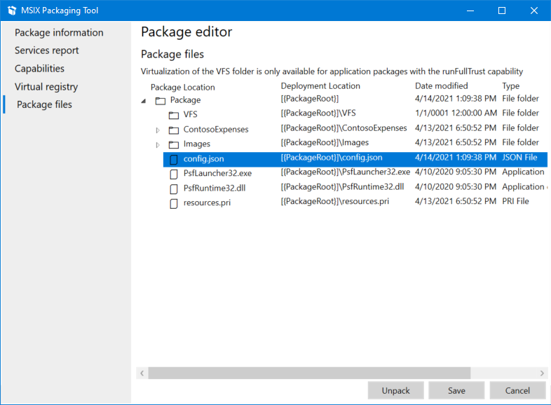Click the PsfLauncher32.exe file icon
Image resolution: width=551 pixels, height=405 pixels.
click(x=174, y=174)
